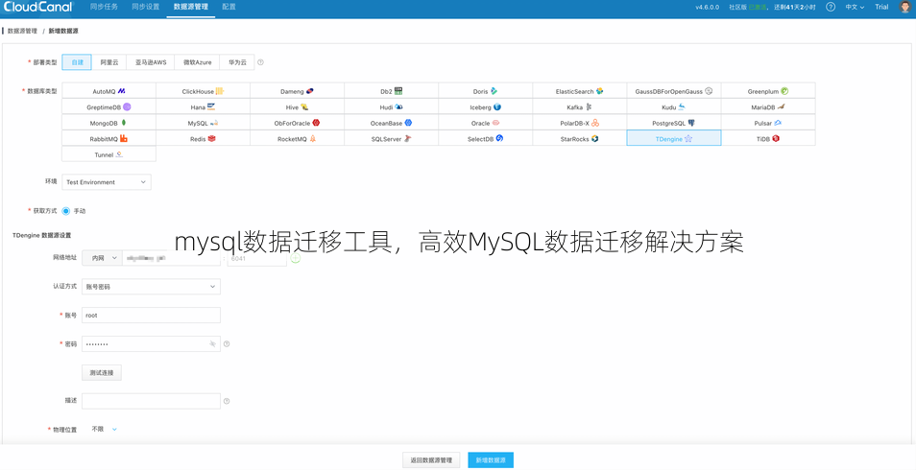The width and height of the screenshot is (916, 470).
Task: Open the 内网 network type dropdown
Action: [x=102, y=257]
